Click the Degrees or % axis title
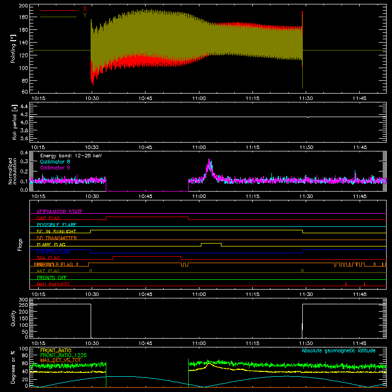Screen dimensions: 392x392 [13, 367]
